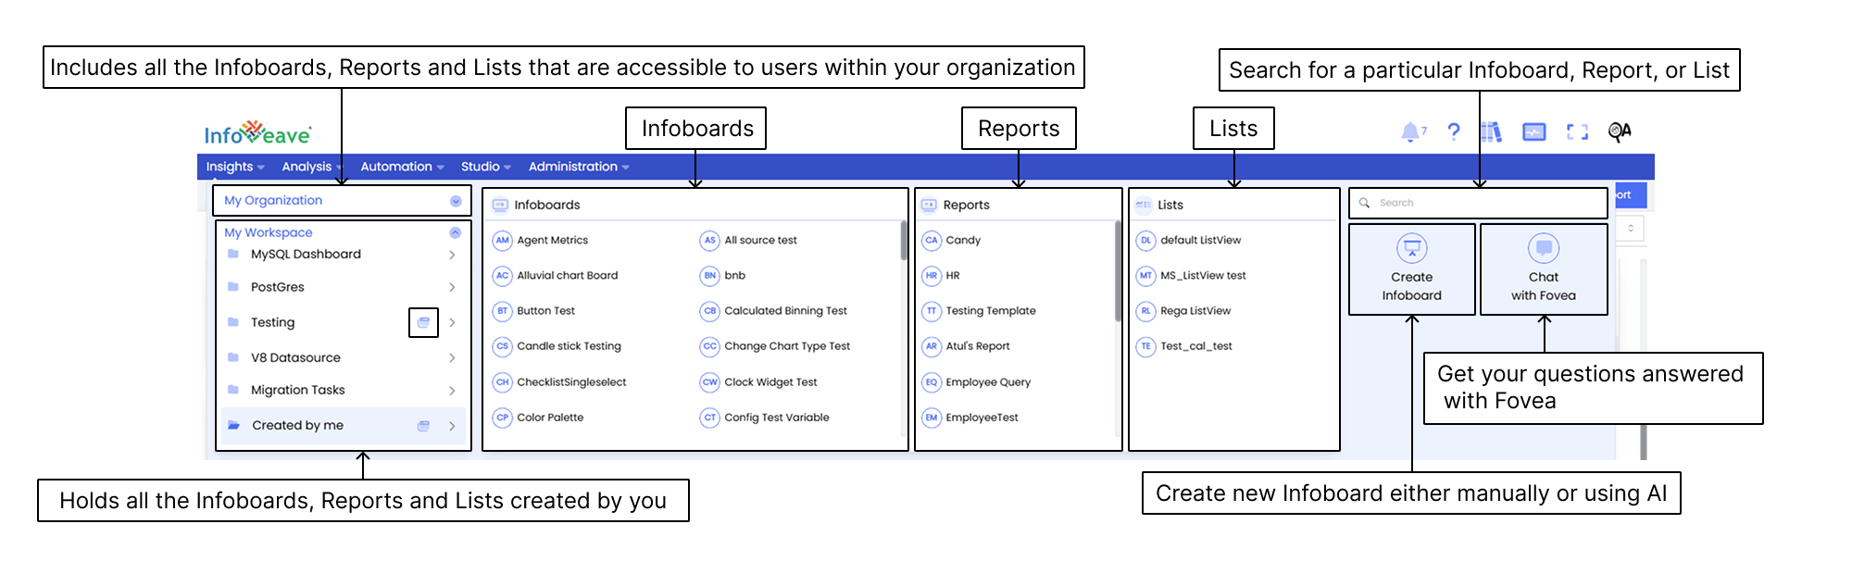Select the PostGres folder
The image size is (1852, 574).
[x=278, y=287]
